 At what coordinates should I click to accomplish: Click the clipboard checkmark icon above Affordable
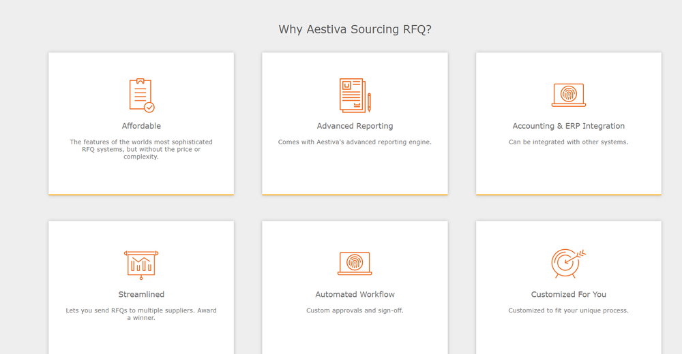click(142, 95)
